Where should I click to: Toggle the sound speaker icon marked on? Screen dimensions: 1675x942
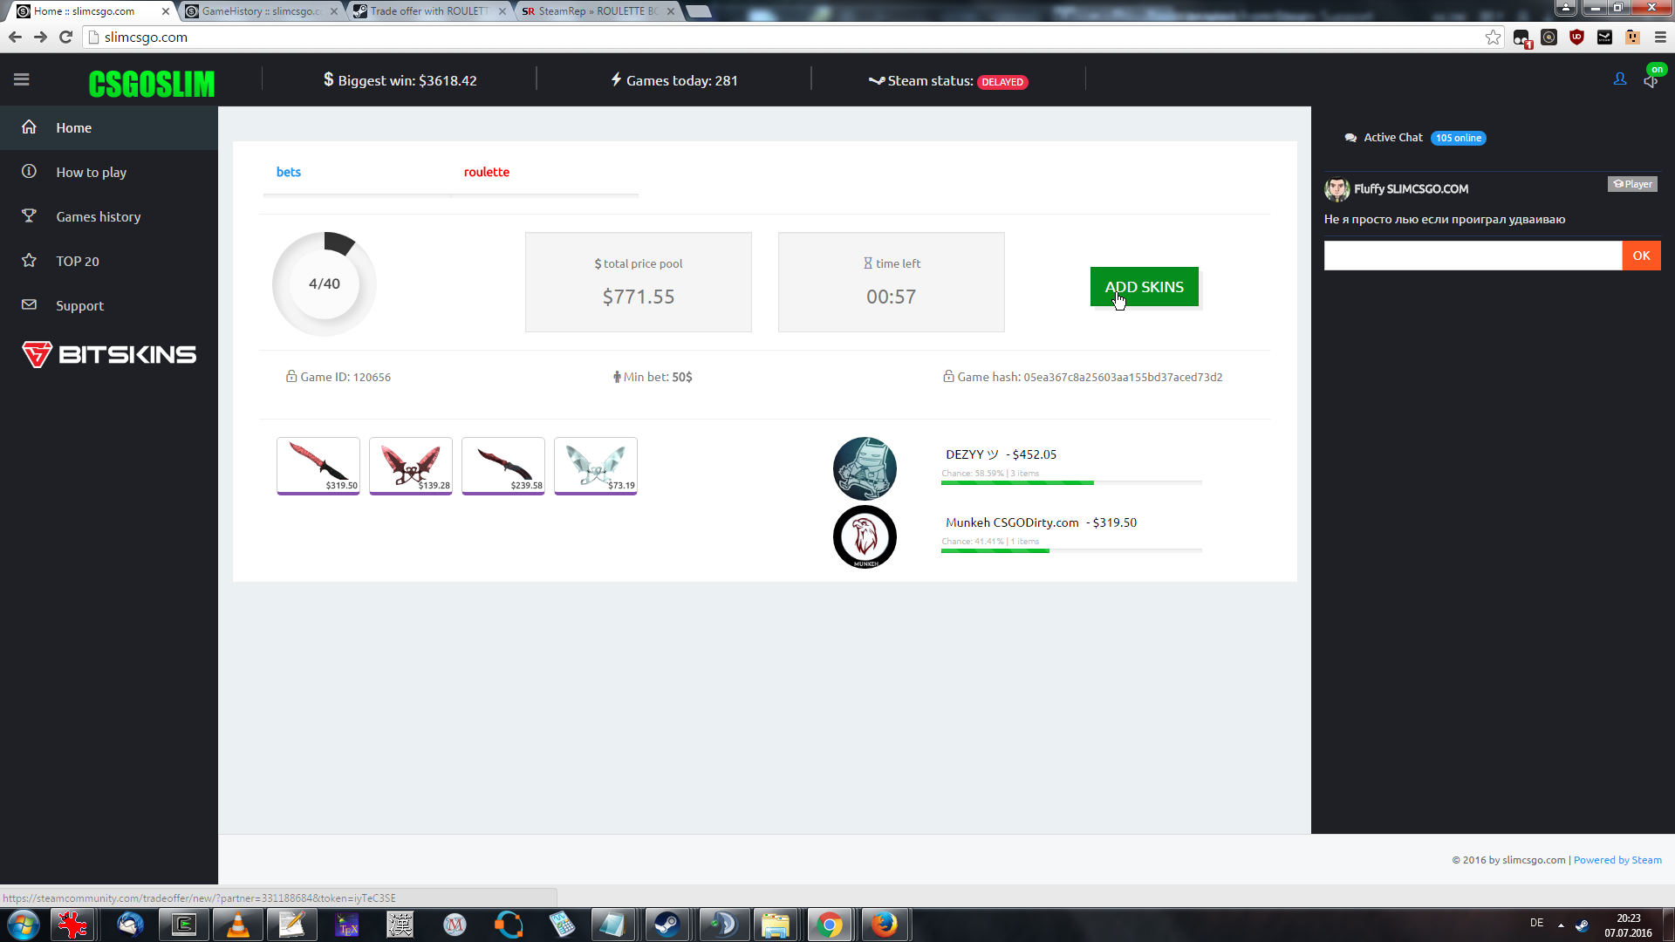1650,81
